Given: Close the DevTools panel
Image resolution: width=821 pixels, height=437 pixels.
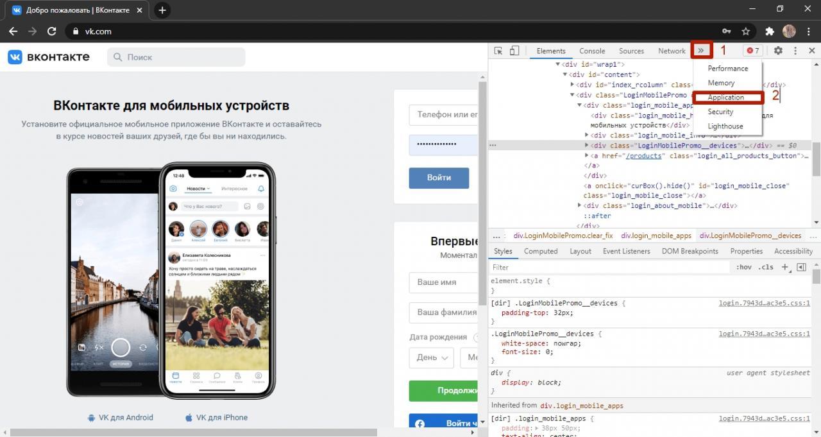Looking at the screenshot, I should tap(811, 51).
